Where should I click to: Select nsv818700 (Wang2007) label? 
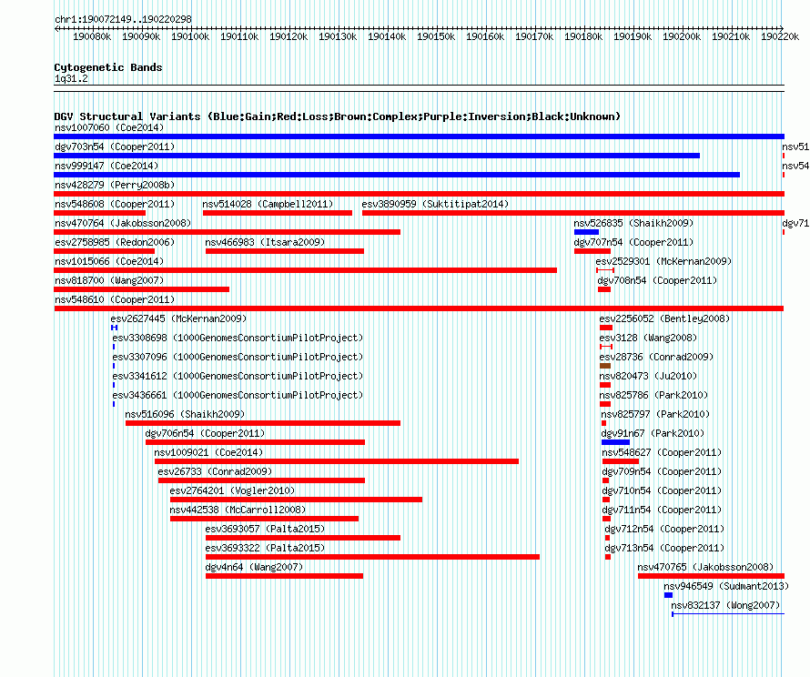tap(109, 280)
